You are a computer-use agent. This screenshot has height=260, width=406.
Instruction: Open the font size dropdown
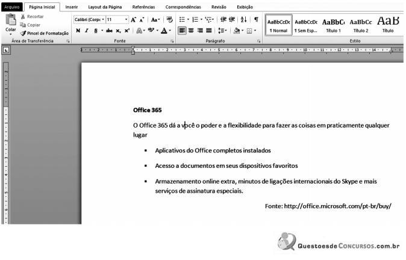tap(126, 20)
